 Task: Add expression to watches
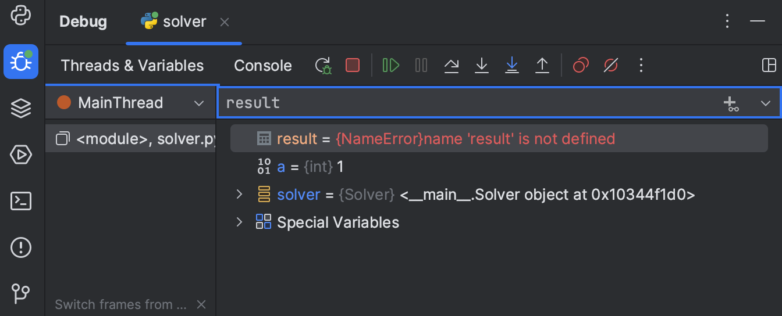tap(731, 103)
